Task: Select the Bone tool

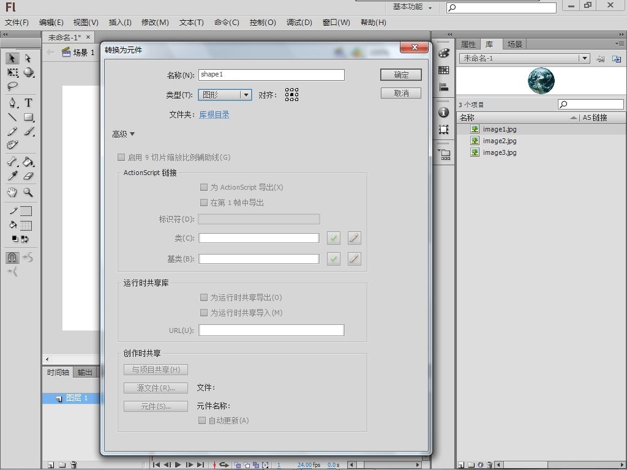Action: pos(12,162)
